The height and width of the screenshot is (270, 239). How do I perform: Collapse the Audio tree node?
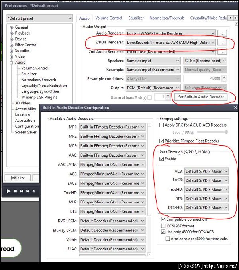(12, 63)
